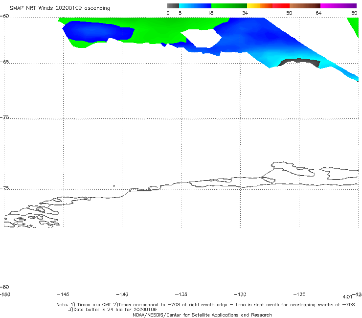
Task: Click the swath time stamp '4:01'
Action: (x=347, y=297)
